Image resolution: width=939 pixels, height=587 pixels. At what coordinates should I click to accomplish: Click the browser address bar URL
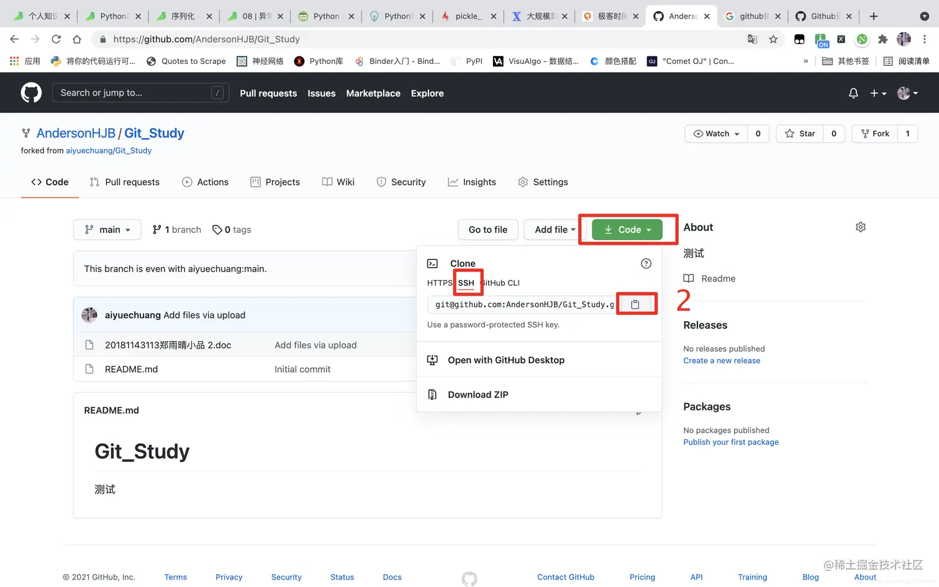[206, 39]
